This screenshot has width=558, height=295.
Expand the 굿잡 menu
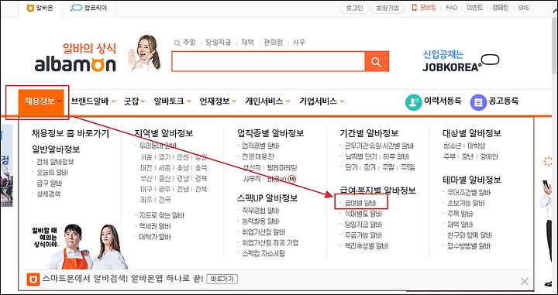coord(134,101)
